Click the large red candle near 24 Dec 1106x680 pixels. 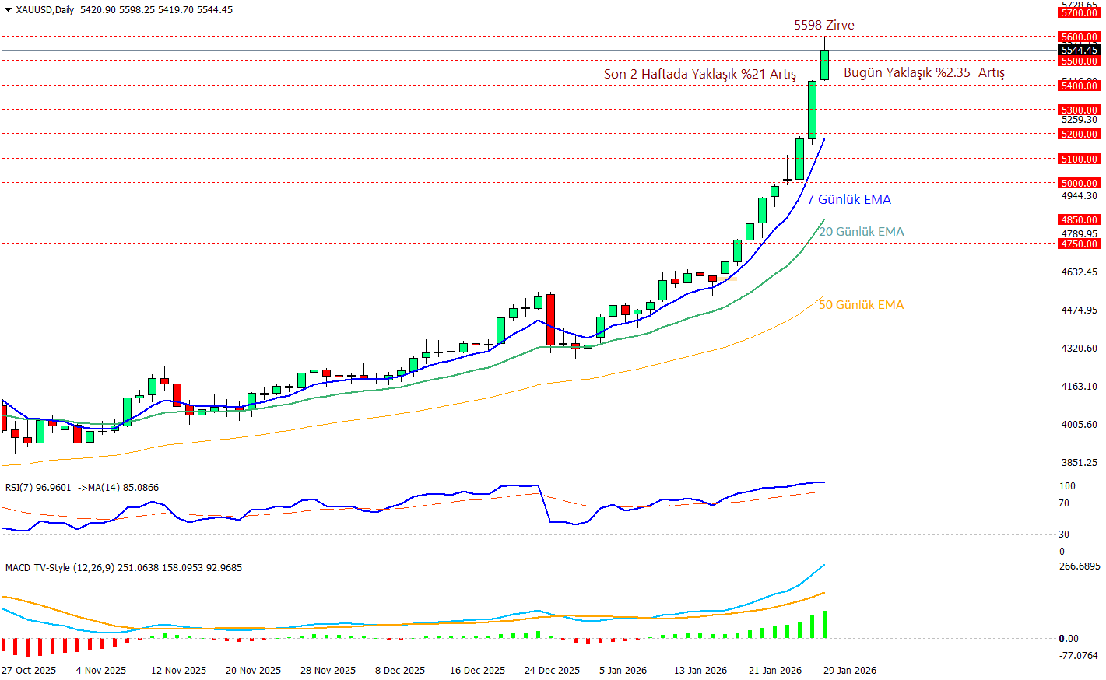(x=551, y=319)
